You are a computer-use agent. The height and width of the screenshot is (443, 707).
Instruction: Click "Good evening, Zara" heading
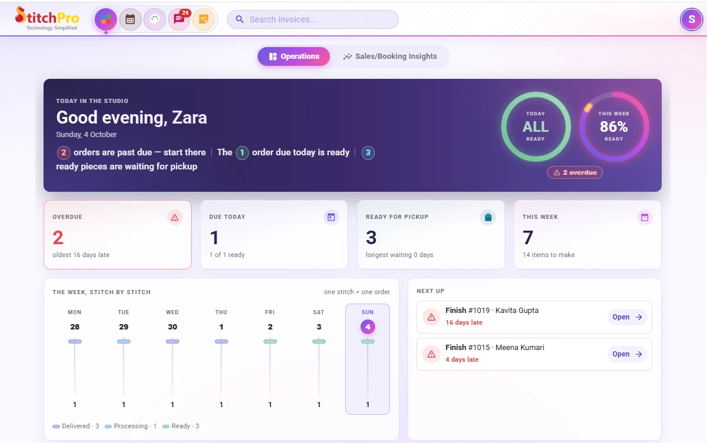(132, 118)
